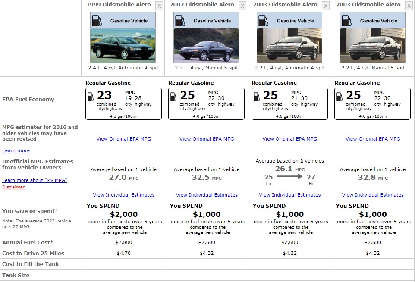Click the 1999 Oldsmobile Alero heading

tap(119, 5)
